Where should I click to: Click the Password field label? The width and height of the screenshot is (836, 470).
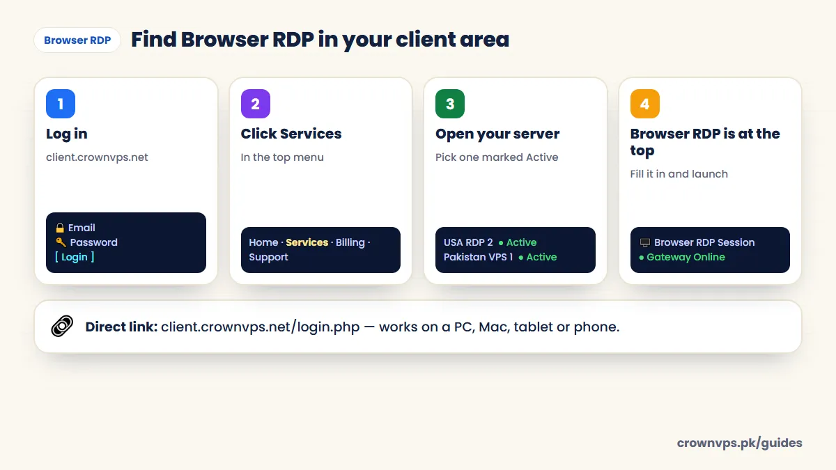tap(93, 242)
